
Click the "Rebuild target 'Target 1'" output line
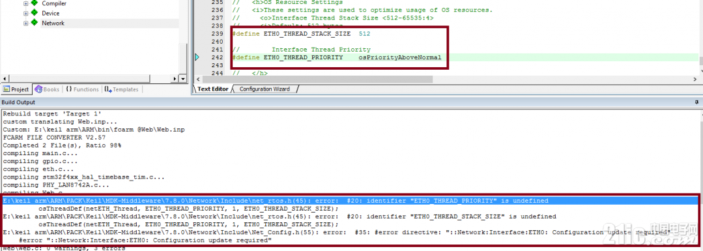(52, 113)
